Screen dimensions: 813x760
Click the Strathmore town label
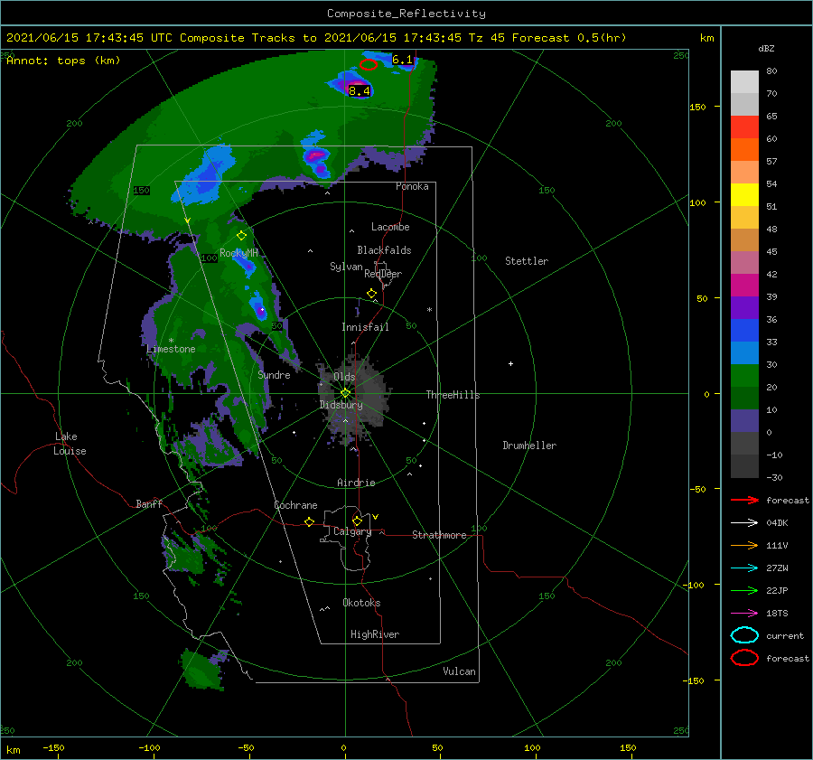(x=439, y=535)
